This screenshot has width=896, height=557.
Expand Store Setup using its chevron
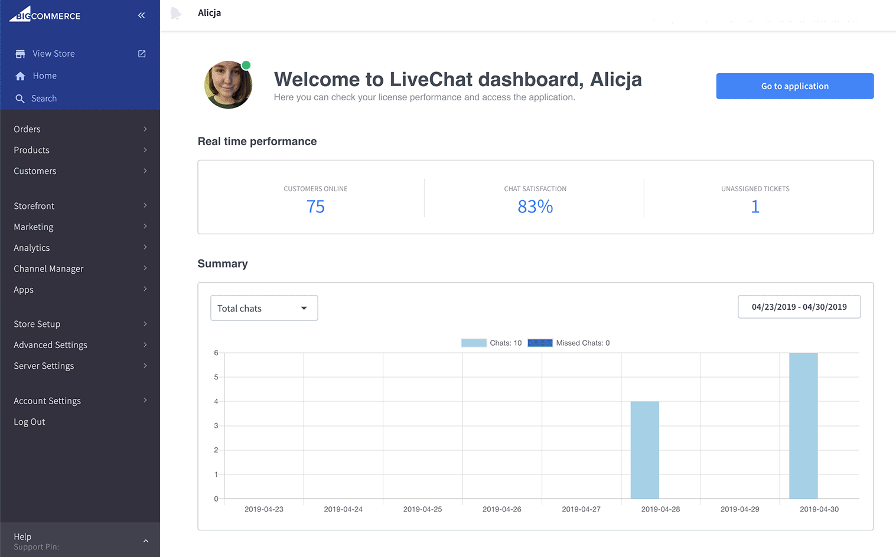click(145, 323)
